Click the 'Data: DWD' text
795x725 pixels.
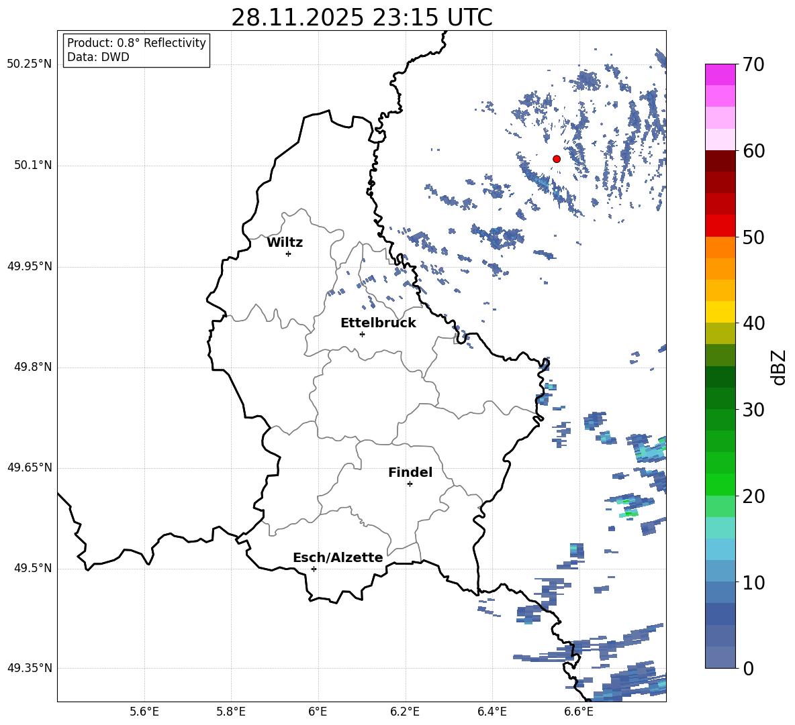98,57
